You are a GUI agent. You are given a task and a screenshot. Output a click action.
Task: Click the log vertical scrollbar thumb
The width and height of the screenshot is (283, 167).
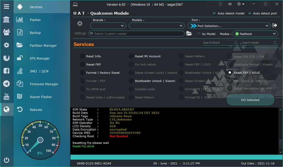280,144
